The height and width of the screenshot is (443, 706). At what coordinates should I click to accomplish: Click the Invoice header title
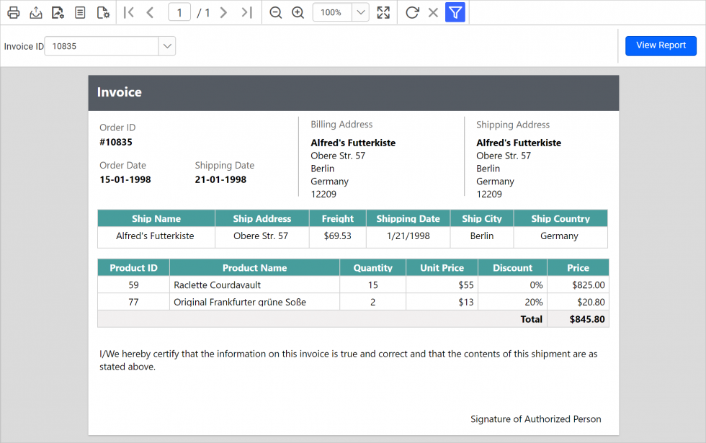click(x=120, y=92)
